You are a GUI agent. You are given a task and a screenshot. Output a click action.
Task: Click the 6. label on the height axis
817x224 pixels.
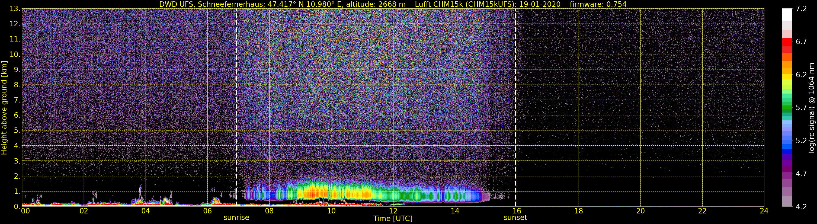(17, 115)
